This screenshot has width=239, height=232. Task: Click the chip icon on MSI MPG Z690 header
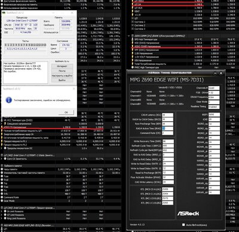pyautogui.click(x=2, y=225)
